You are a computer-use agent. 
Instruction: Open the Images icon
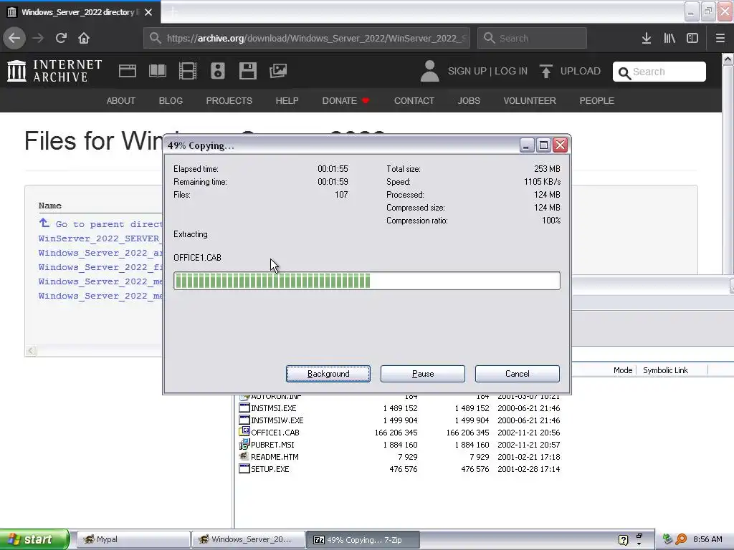click(278, 71)
